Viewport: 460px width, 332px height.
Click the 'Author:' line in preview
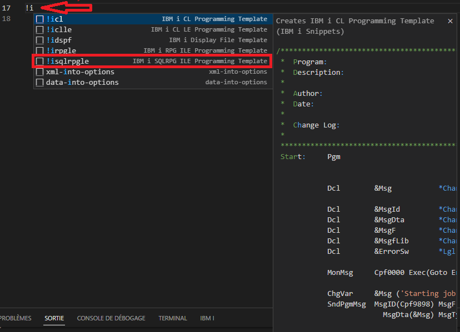pyautogui.click(x=308, y=94)
